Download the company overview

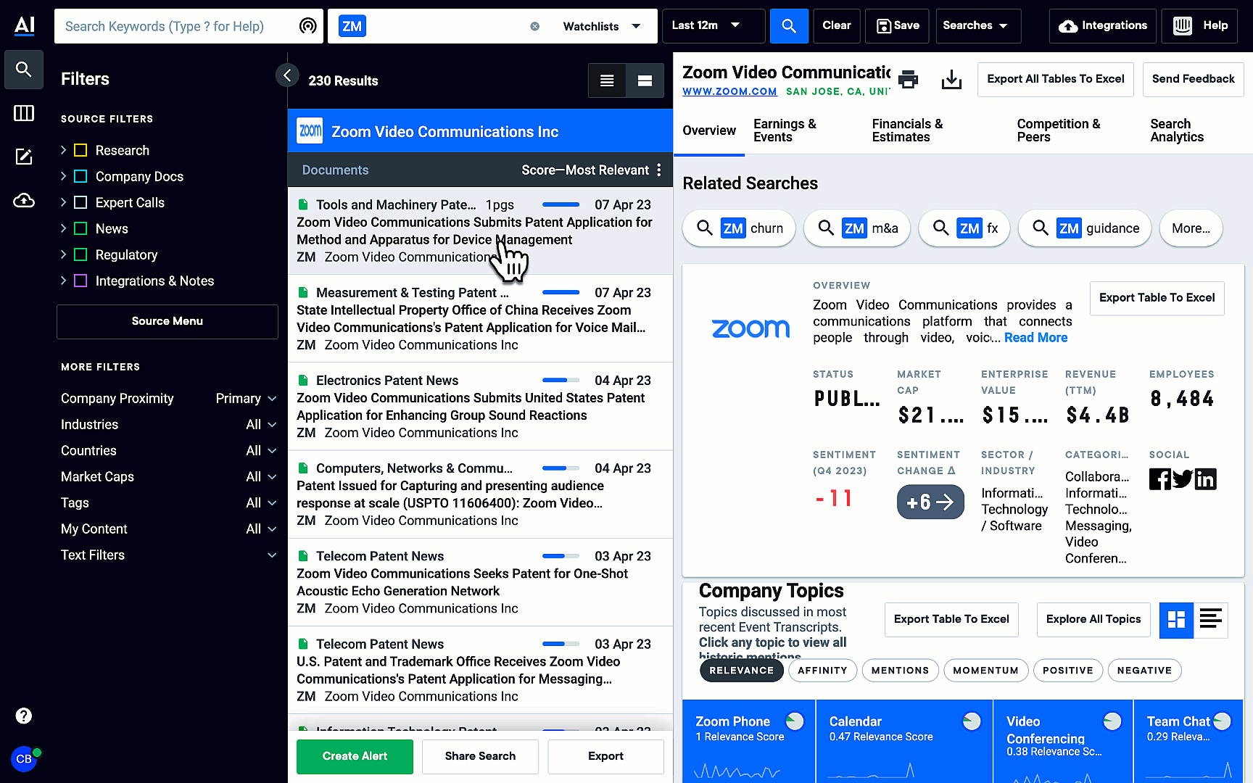pos(951,79)
